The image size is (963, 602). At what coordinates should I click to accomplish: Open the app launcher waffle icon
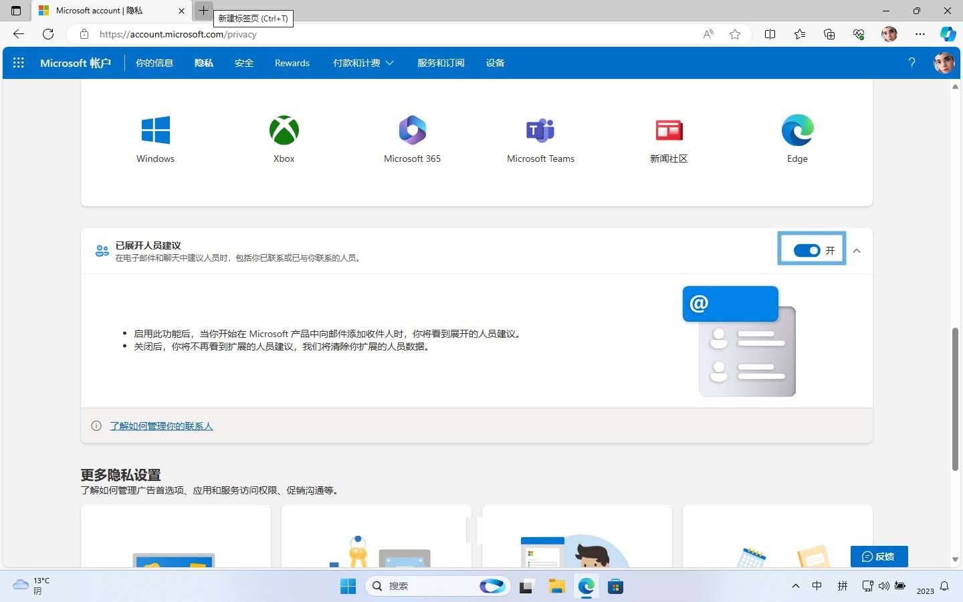[18, 62]
